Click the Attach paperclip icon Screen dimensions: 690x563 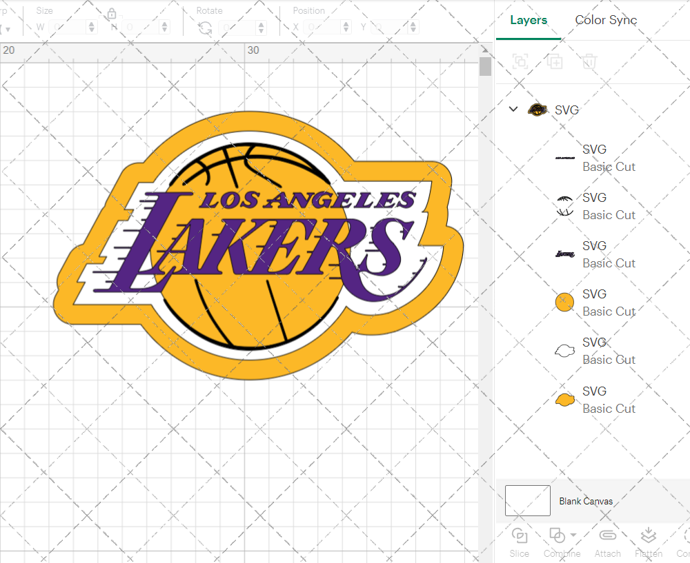[608, 535]
